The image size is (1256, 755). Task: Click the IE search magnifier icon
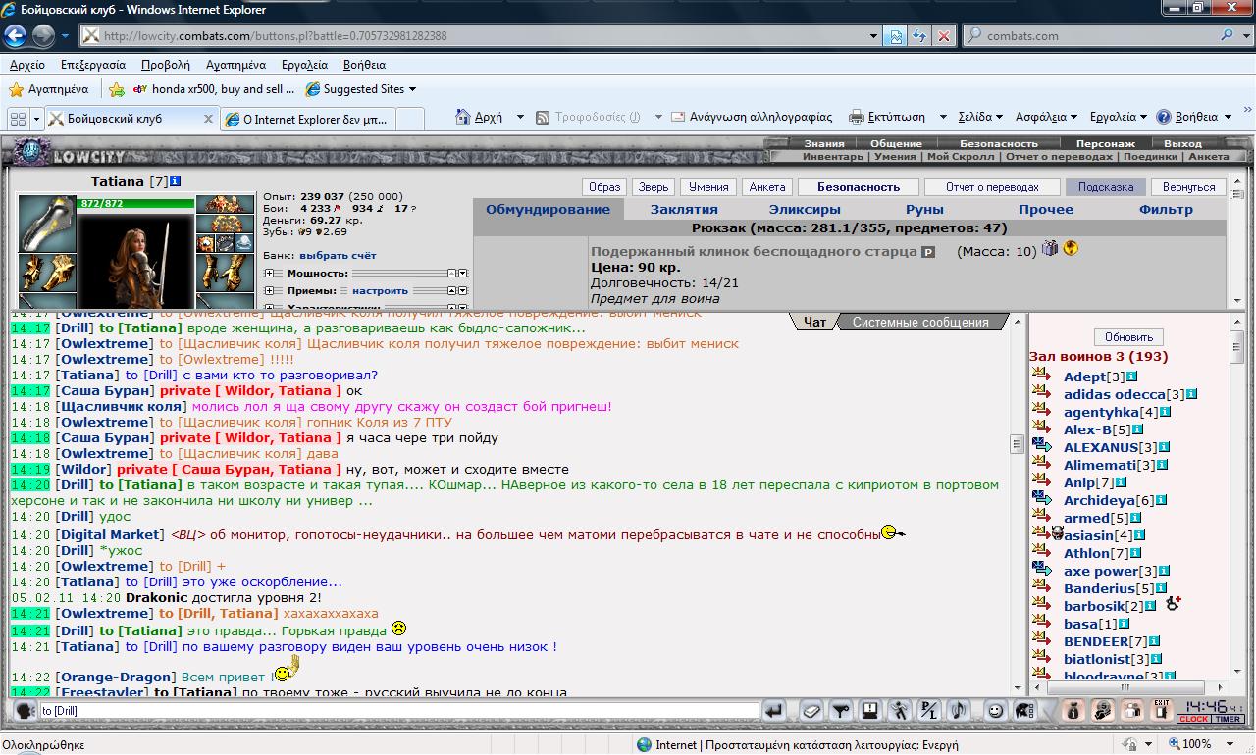1228,35
